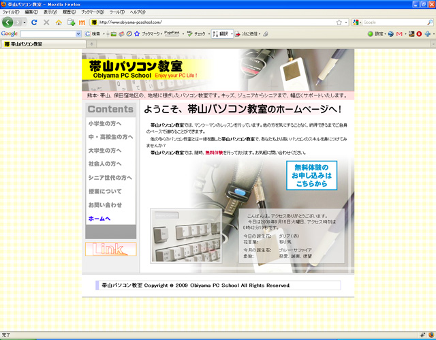
Task: Open the 小学生の方へ sidebar link
Action: tap(105, 123)
